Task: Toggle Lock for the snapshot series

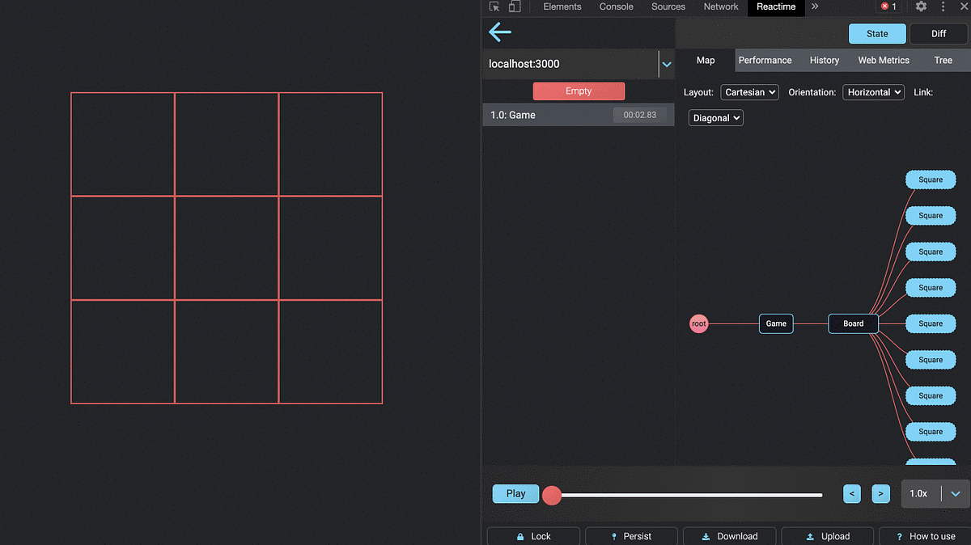Action: [x=532, y=535]
